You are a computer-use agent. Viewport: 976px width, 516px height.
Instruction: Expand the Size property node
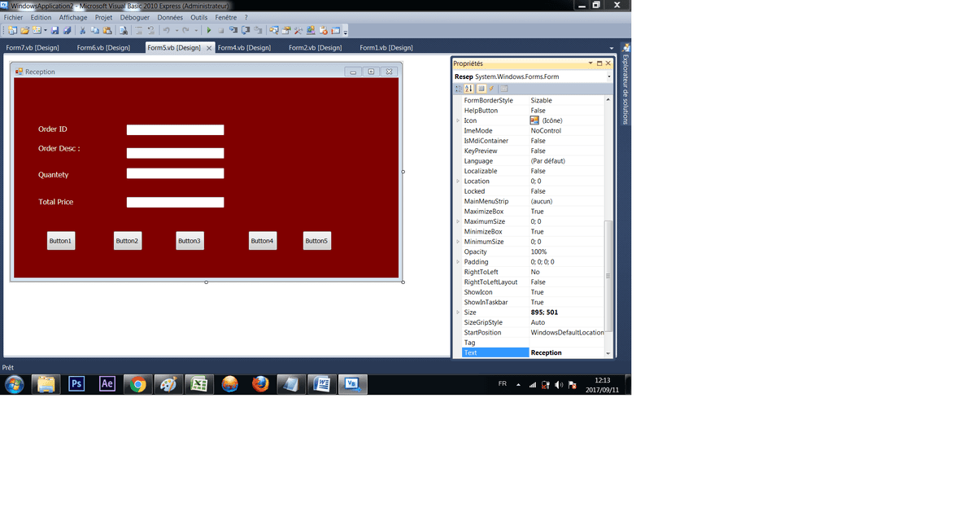[458, 313]
